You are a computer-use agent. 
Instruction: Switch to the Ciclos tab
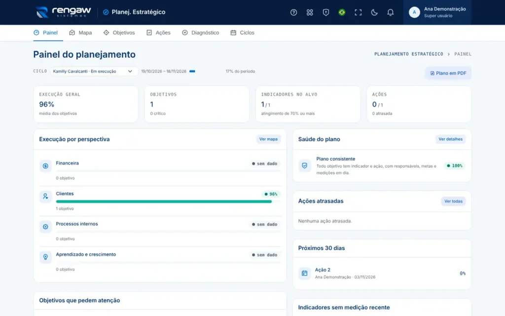tap(243, 33)
